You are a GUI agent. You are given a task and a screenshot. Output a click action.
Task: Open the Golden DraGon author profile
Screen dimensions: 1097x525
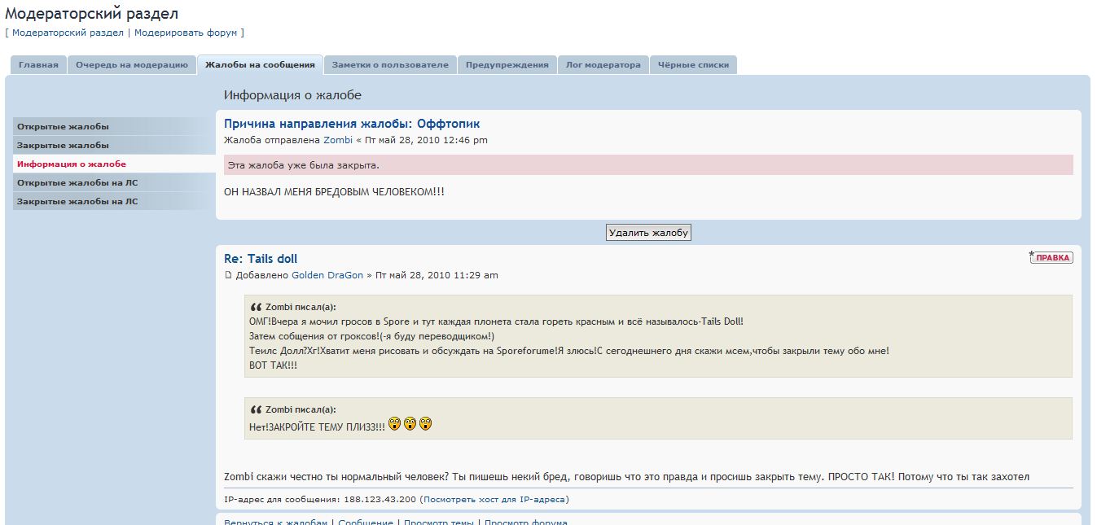click(327, 275)
